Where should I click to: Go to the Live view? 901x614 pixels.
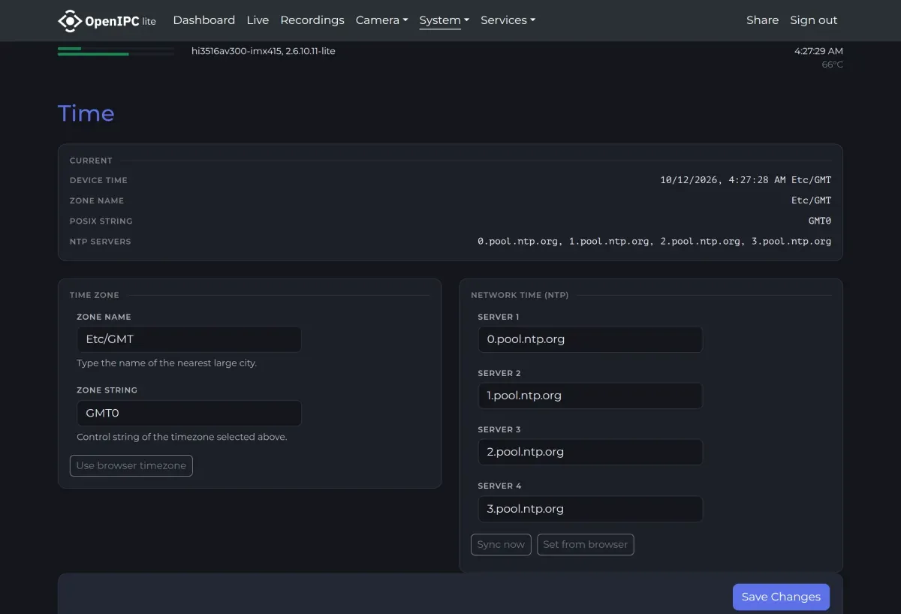click(x=258, y=20)
